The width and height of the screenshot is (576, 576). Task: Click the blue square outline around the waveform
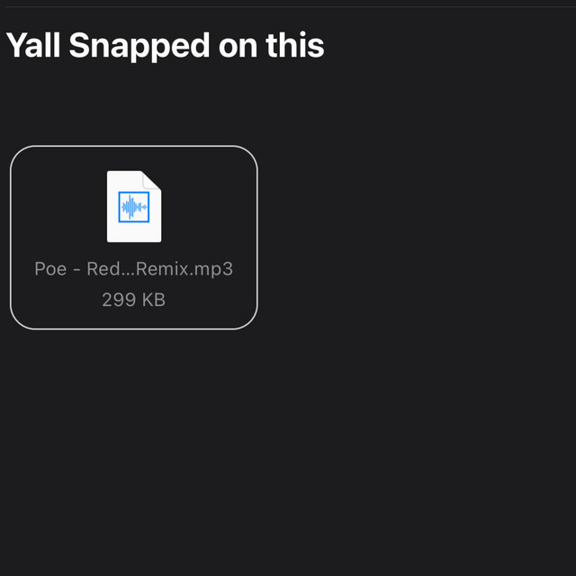pyautogui.click(x=121, y=207)
